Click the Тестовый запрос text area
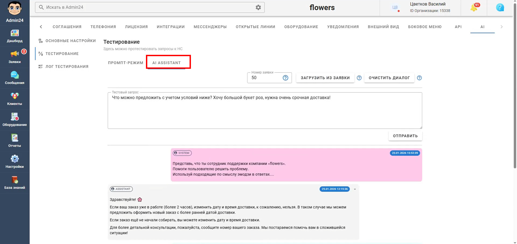This screenshot has height=244, width=517. click(x=265, y=111)
